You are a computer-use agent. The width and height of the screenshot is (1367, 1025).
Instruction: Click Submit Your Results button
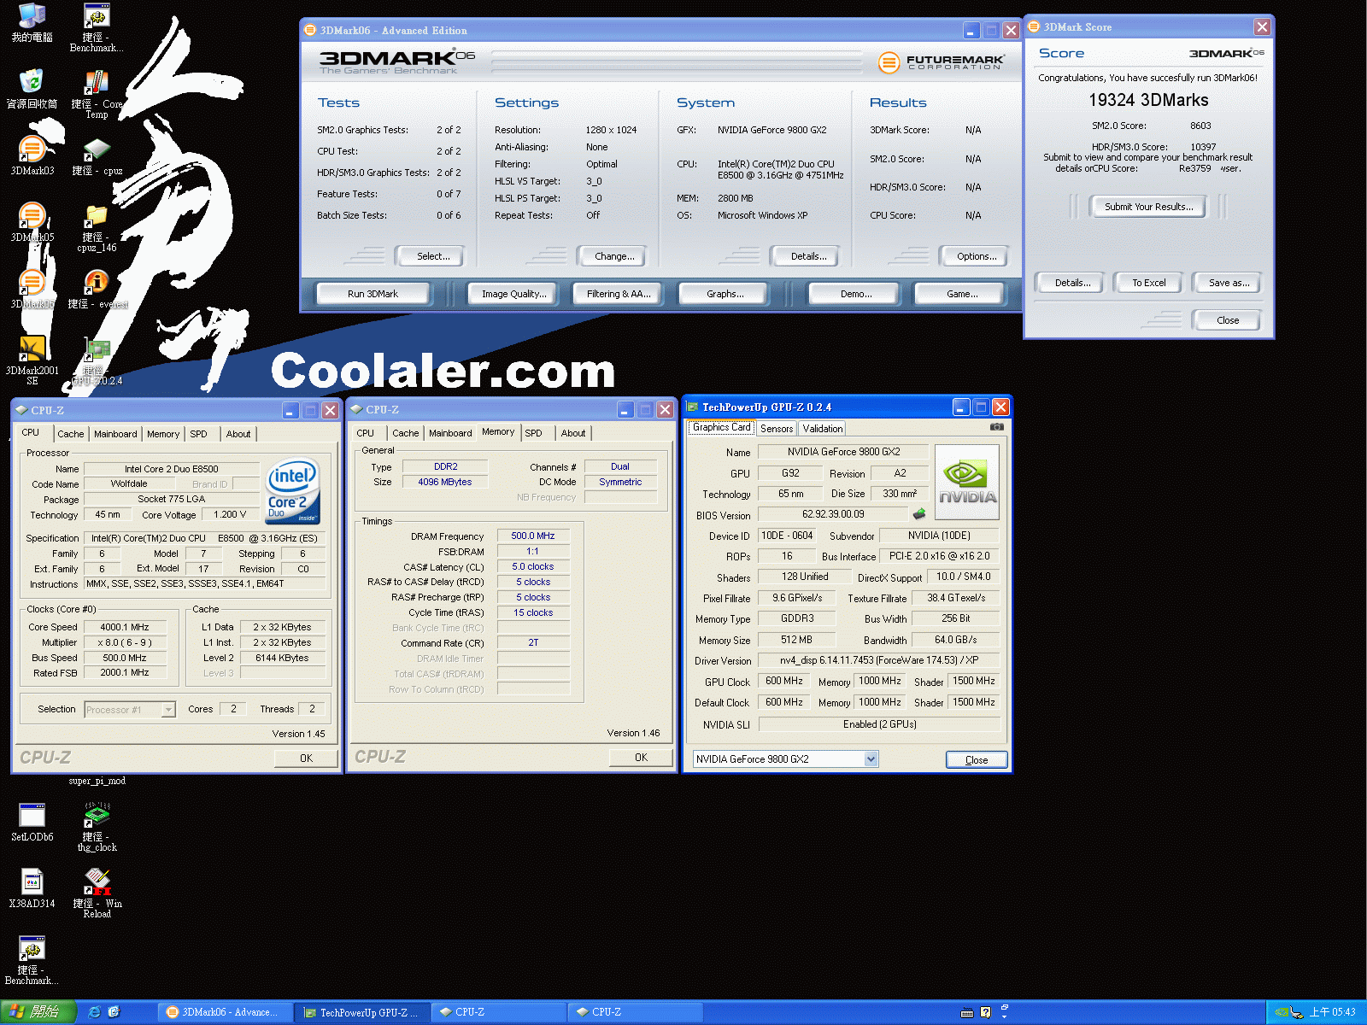pyautogui.click(x=1148, y=207)
